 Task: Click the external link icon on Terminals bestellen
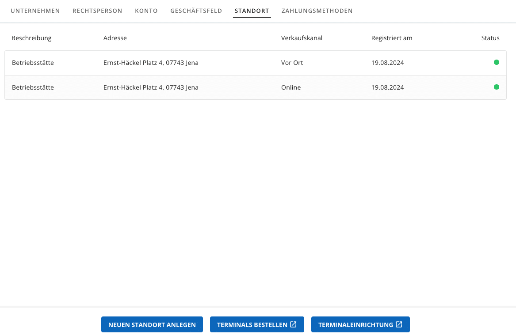point(293,324)
